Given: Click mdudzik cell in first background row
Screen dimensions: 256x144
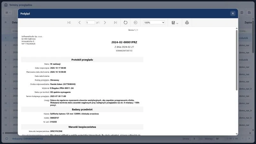Looking at the screenshot, I should pos(244,38).
